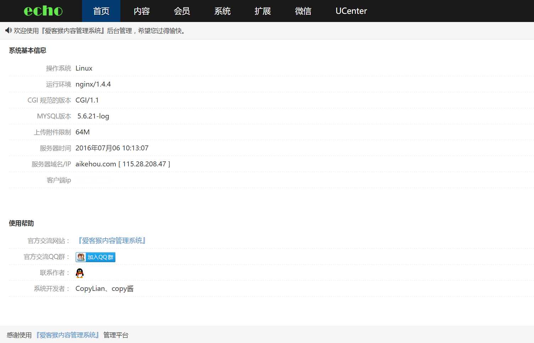Screen dimensions: 534x343
Task: Click the CGI 规范的版本 label
Action: (x=49, y=100)
